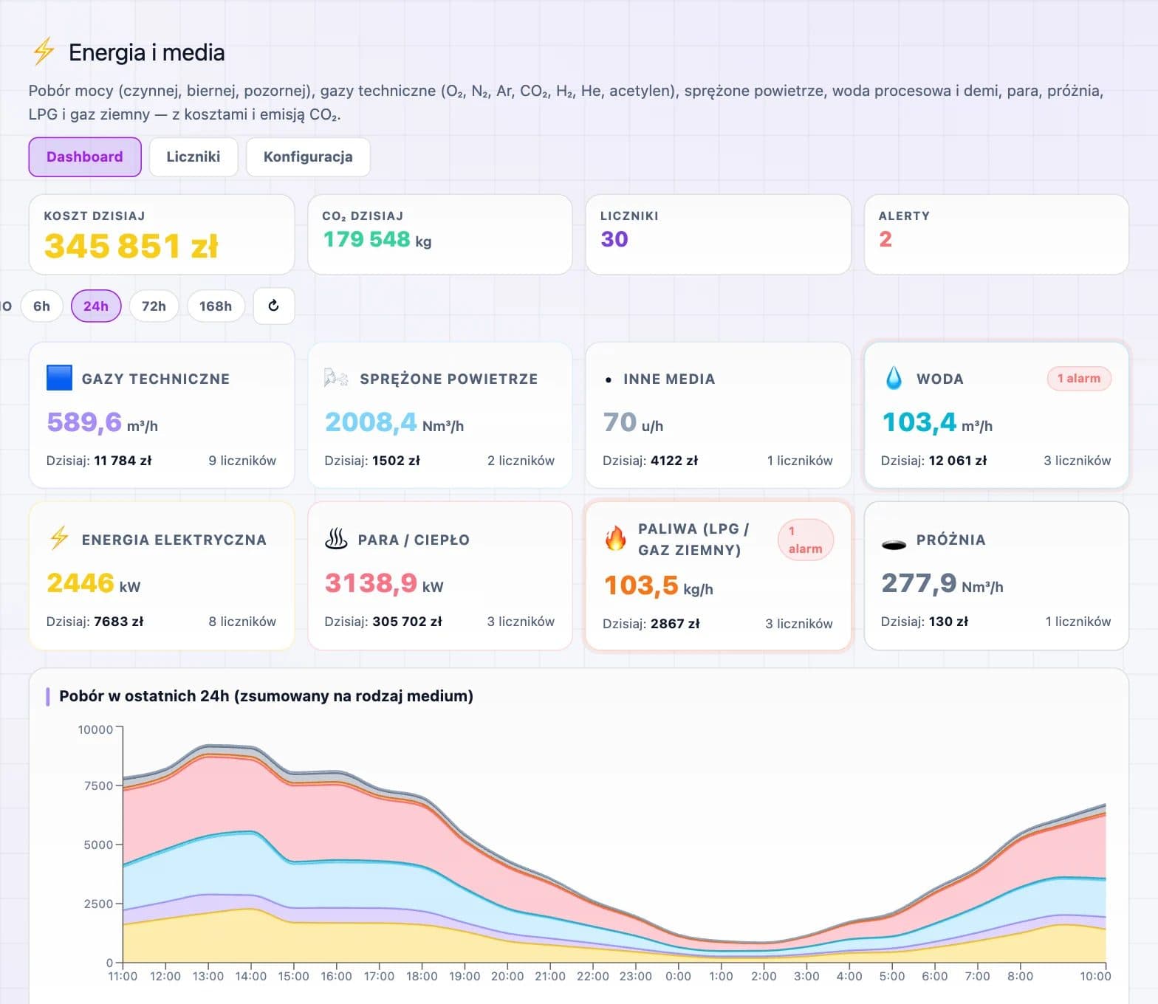
Task: Click 'Dzisiaj: 130 zł' text
Action: [x=924, y=621]
